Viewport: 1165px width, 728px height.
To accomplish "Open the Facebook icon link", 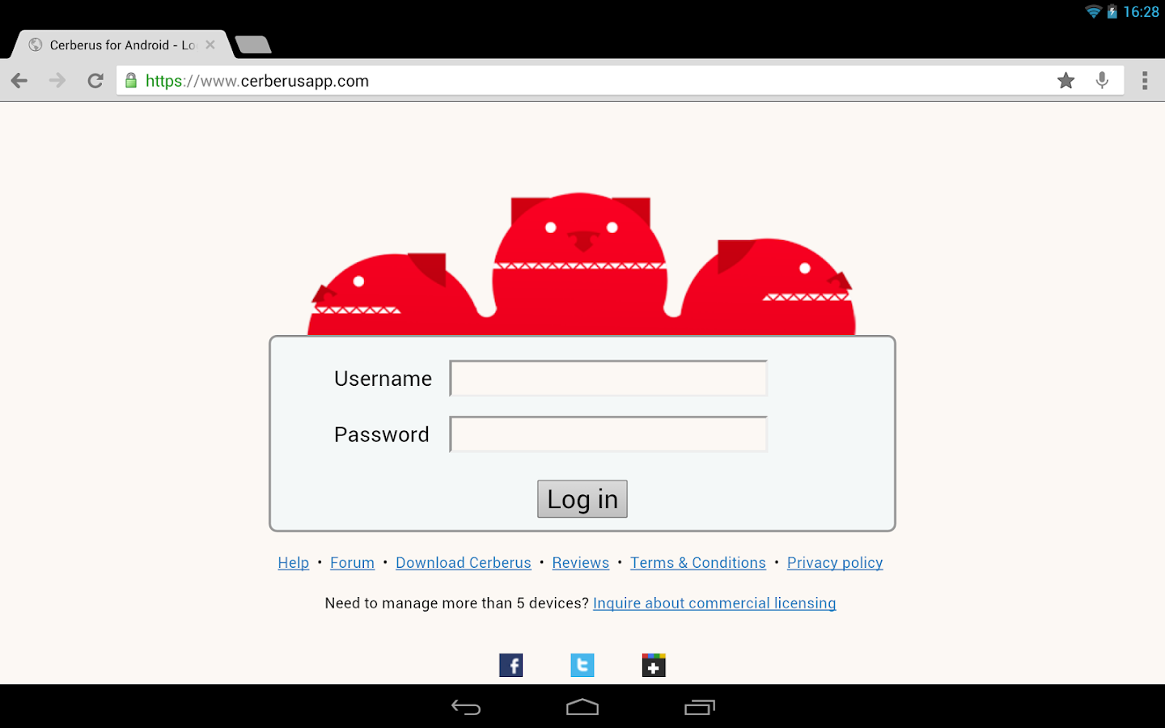I will [x=511, y=665].
